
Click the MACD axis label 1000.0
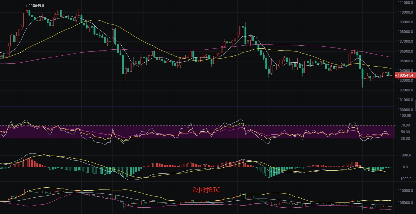click(405, 155)
